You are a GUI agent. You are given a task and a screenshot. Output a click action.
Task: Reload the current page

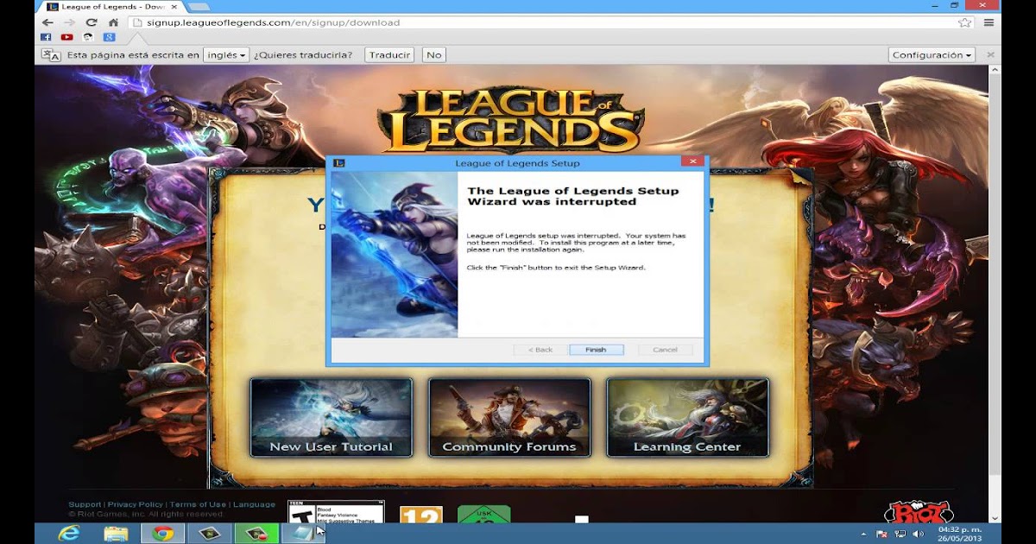click(92, 22)
